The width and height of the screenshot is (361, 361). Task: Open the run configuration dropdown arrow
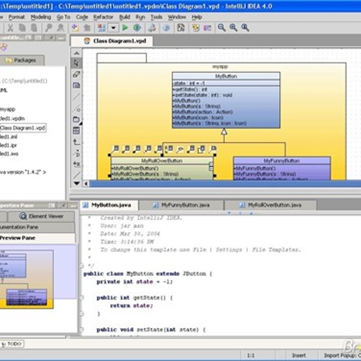coord(113,28)
